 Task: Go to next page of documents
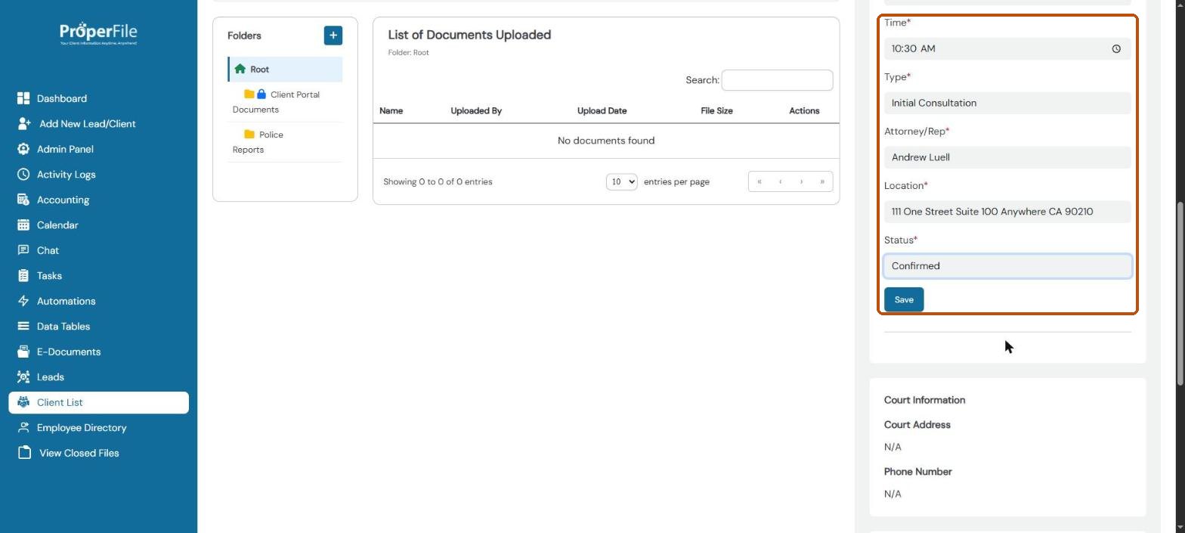(801, 181)
